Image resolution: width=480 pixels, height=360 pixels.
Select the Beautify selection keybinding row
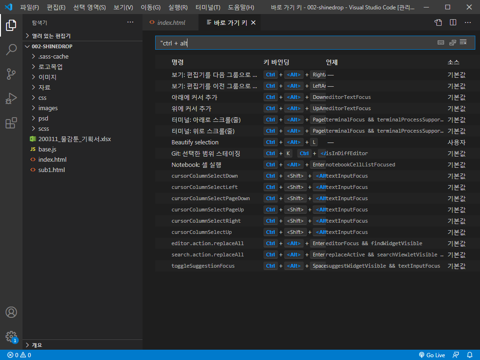click(315, 142)
